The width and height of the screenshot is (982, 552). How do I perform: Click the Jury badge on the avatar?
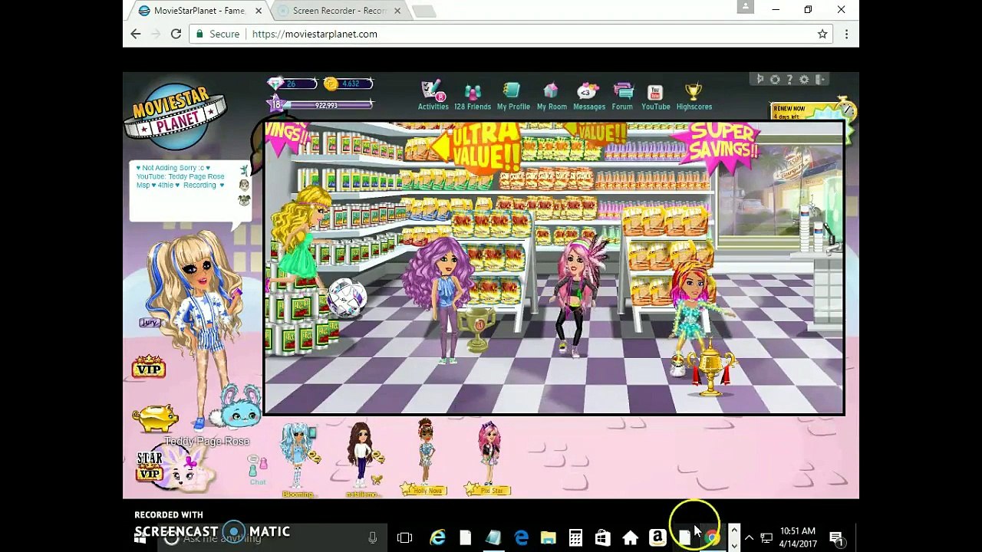[150, 323]
